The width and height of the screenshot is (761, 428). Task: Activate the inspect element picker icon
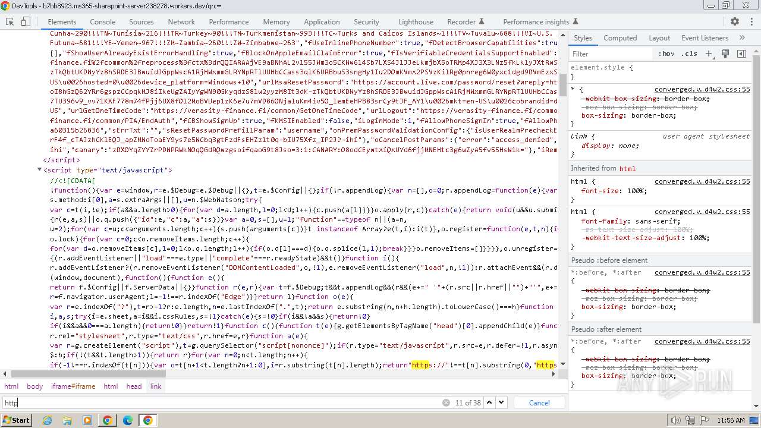click(x=10, y=21)
